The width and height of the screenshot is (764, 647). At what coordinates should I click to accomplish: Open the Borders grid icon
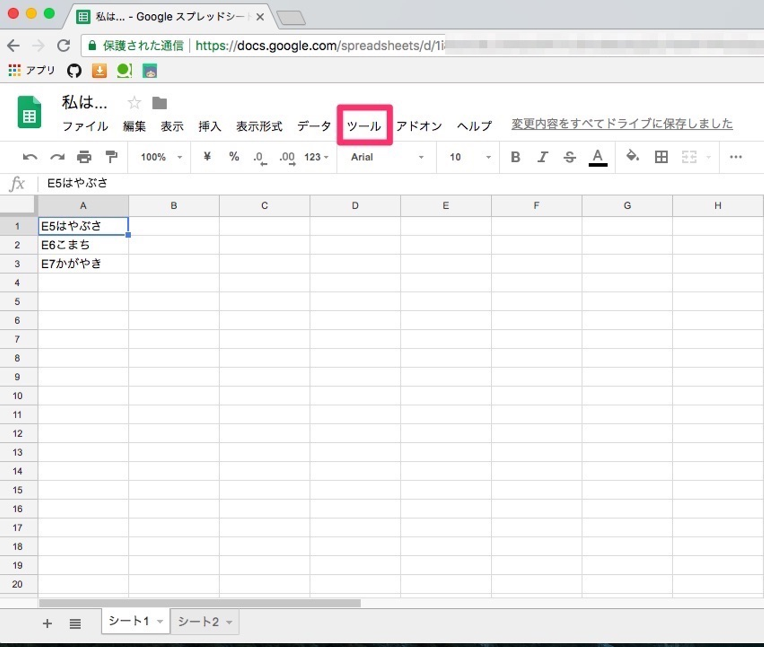[661, 157]
